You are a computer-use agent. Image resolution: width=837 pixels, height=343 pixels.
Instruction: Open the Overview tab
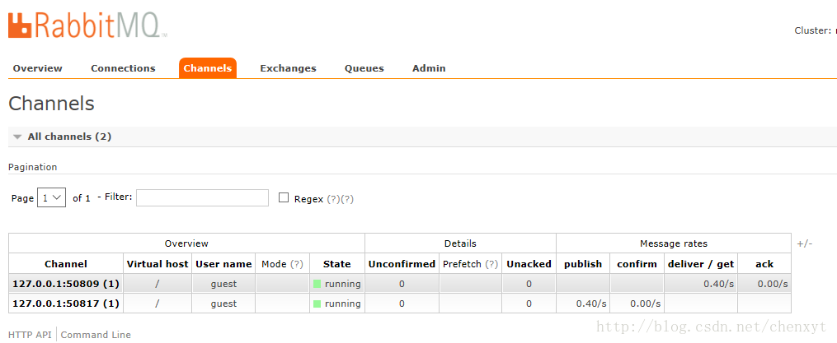tap(38, 68)
